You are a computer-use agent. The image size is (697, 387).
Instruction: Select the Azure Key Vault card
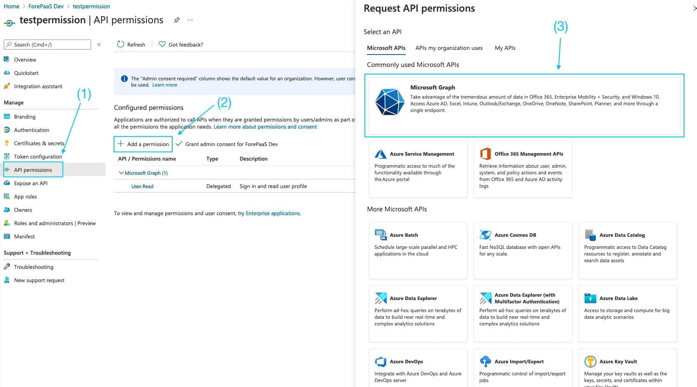click(x=628, y=368)
